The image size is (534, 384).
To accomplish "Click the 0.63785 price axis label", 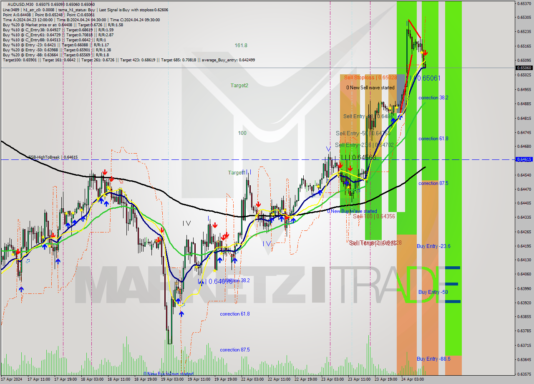I will (x=524, y=331).
